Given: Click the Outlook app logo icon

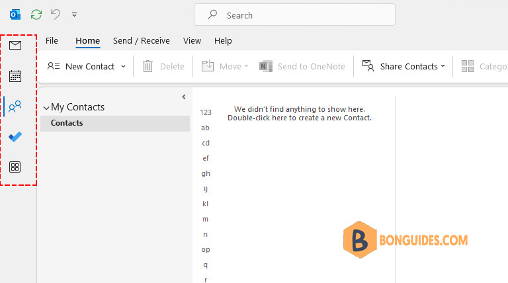Looking at the screenshot, I should 15,15.
